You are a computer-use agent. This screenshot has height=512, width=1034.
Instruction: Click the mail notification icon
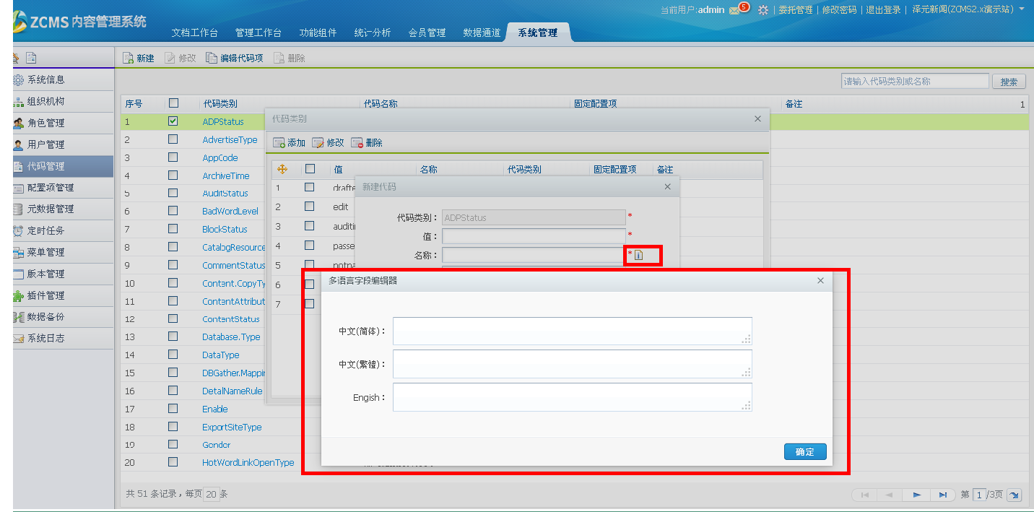click(x=735, y=10)
